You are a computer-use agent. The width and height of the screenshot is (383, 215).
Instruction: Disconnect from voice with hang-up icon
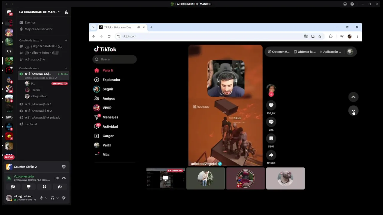[x=64, y=178]
